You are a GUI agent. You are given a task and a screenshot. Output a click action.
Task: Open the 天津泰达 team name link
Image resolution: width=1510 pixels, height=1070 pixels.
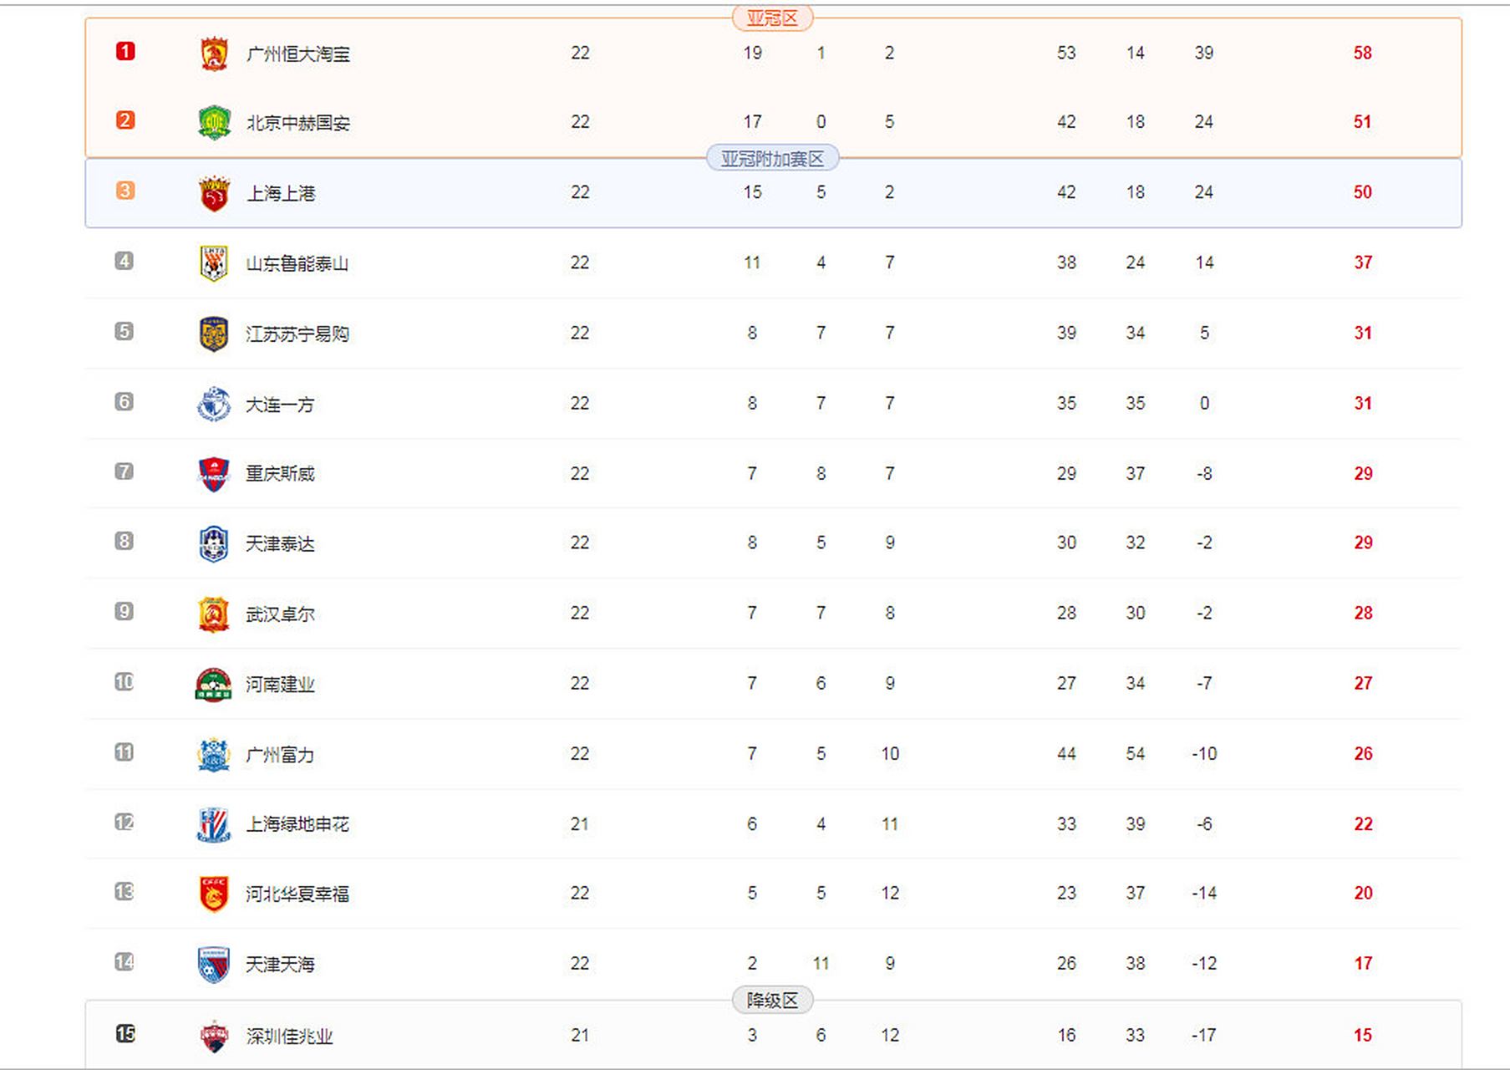(280, 544)
